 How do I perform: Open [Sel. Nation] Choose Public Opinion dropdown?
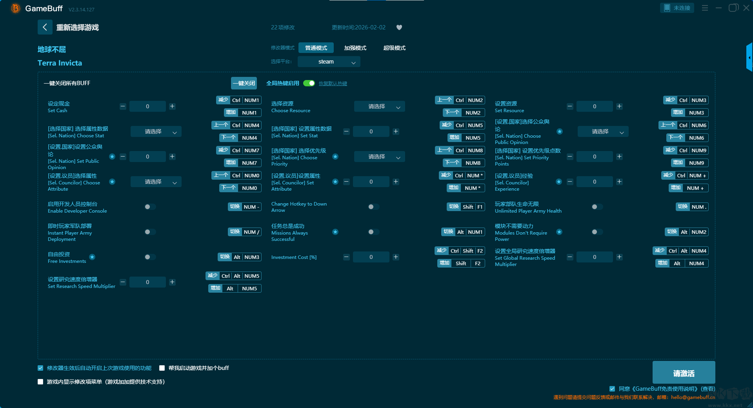(603, 131)
